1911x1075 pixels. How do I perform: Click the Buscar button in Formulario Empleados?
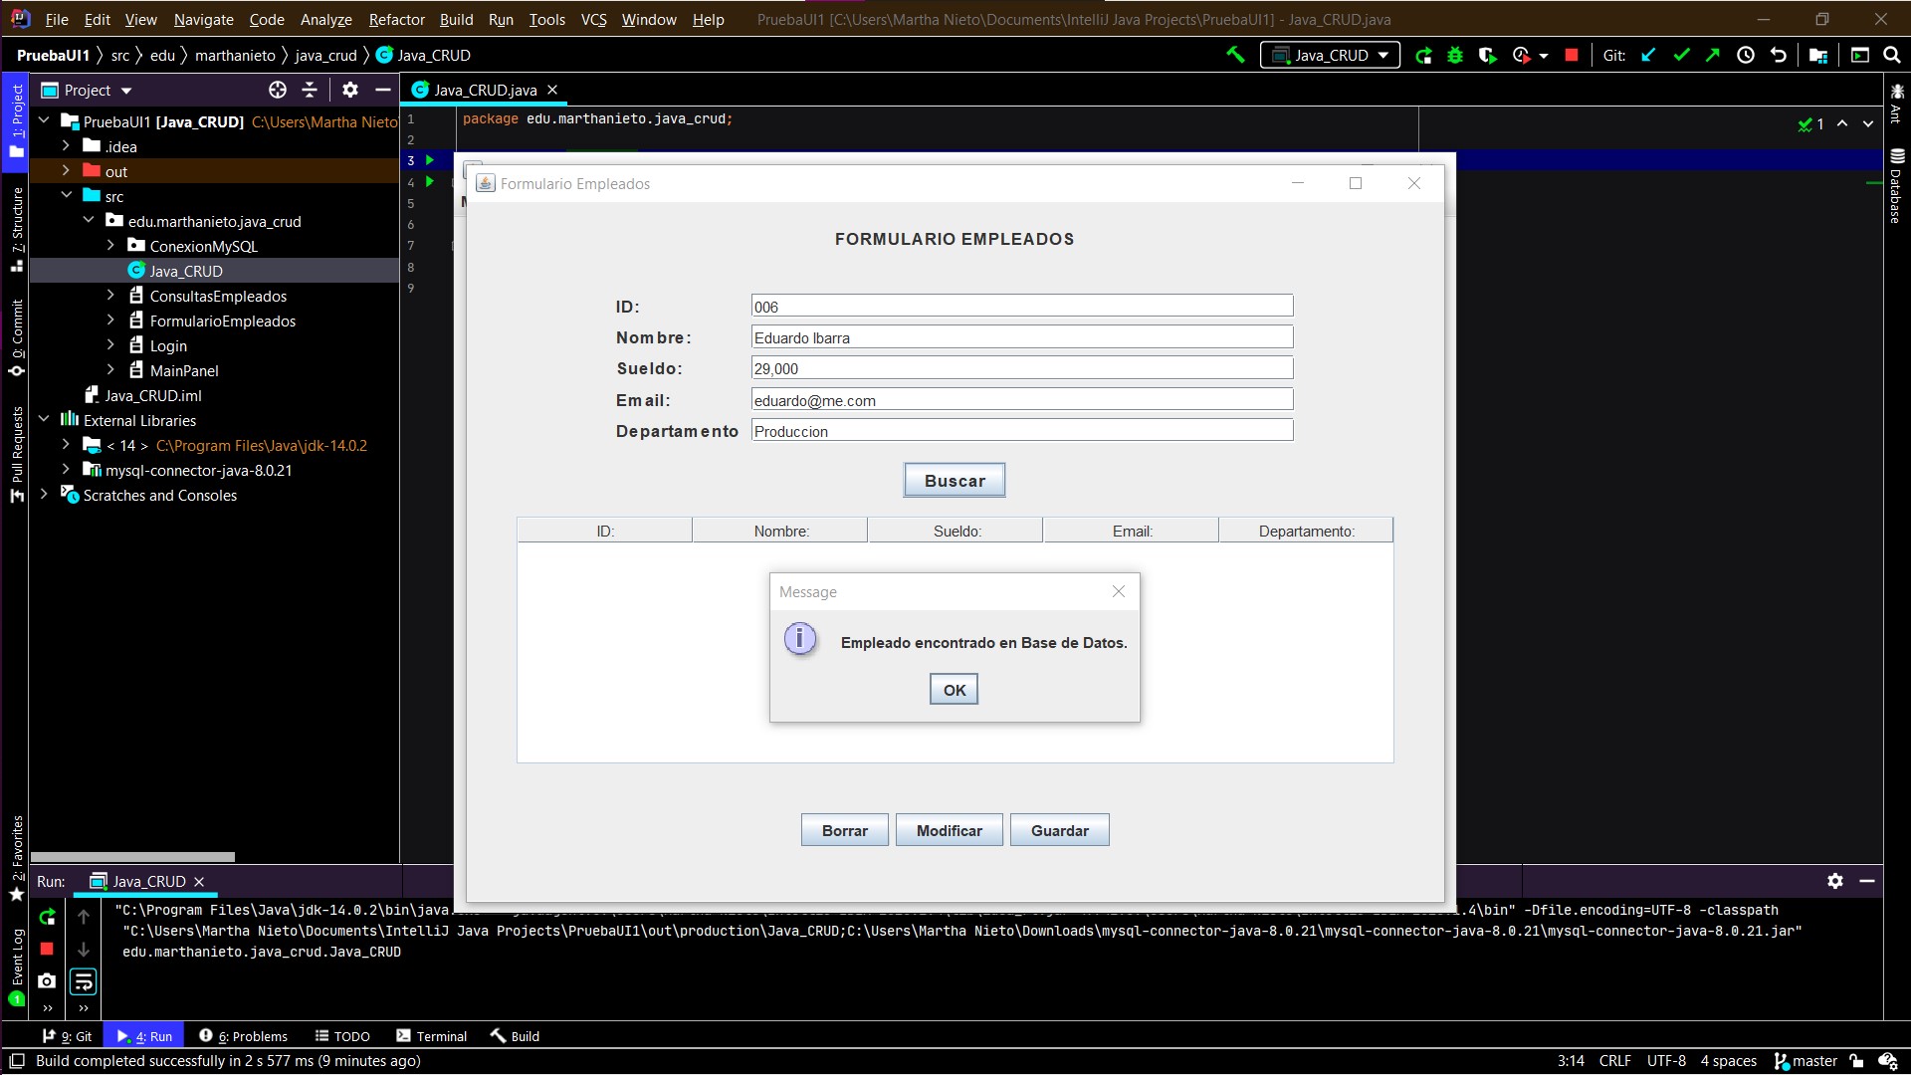[954, 479]
